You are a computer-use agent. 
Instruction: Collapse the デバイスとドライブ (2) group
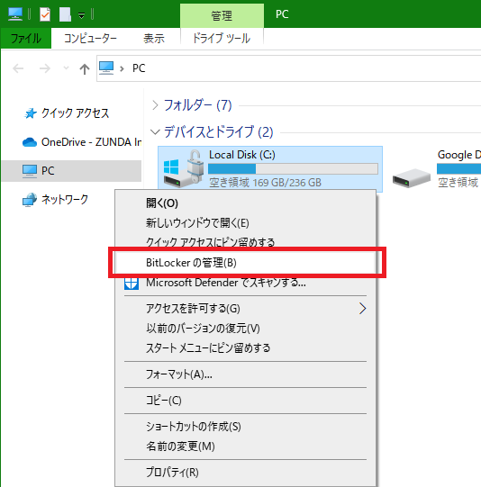coord(155,132)
